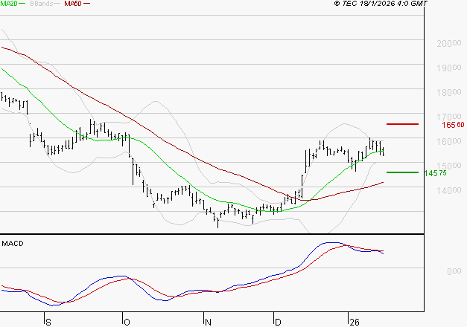Click the MACD zero axis label
This screenshot has width=467, height=327.
point(454,271)
